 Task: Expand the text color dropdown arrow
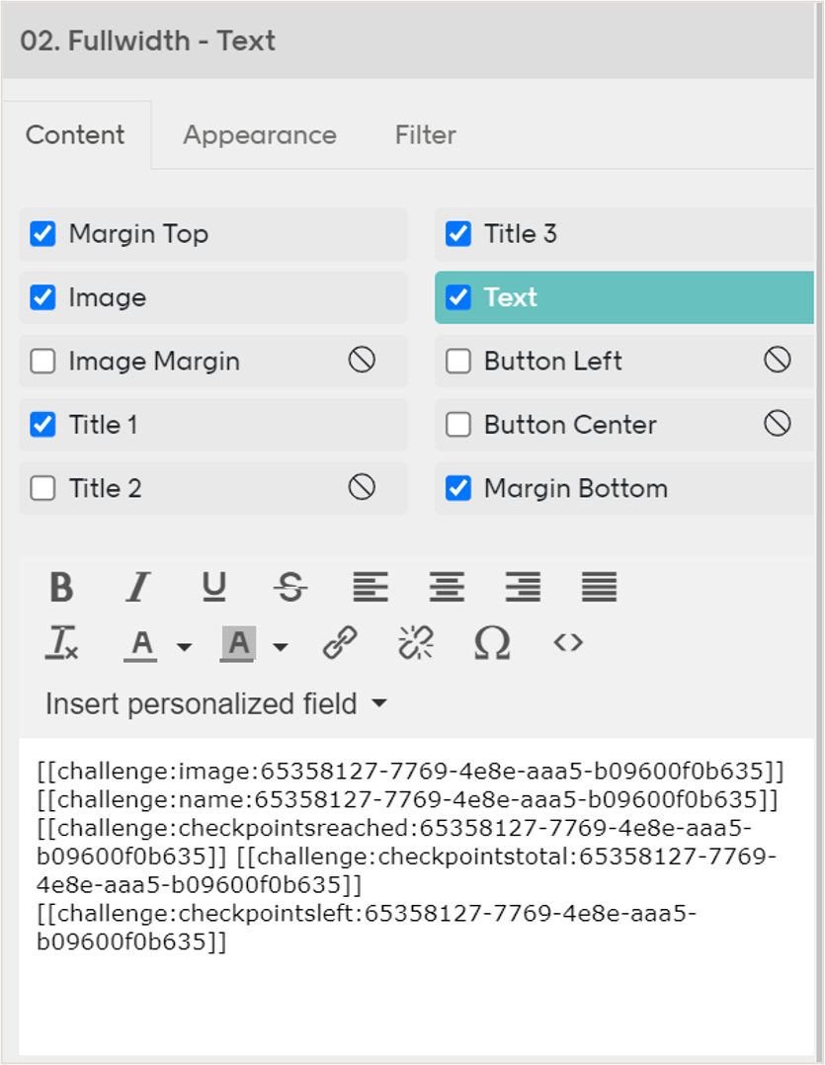[x=185, y=647]
